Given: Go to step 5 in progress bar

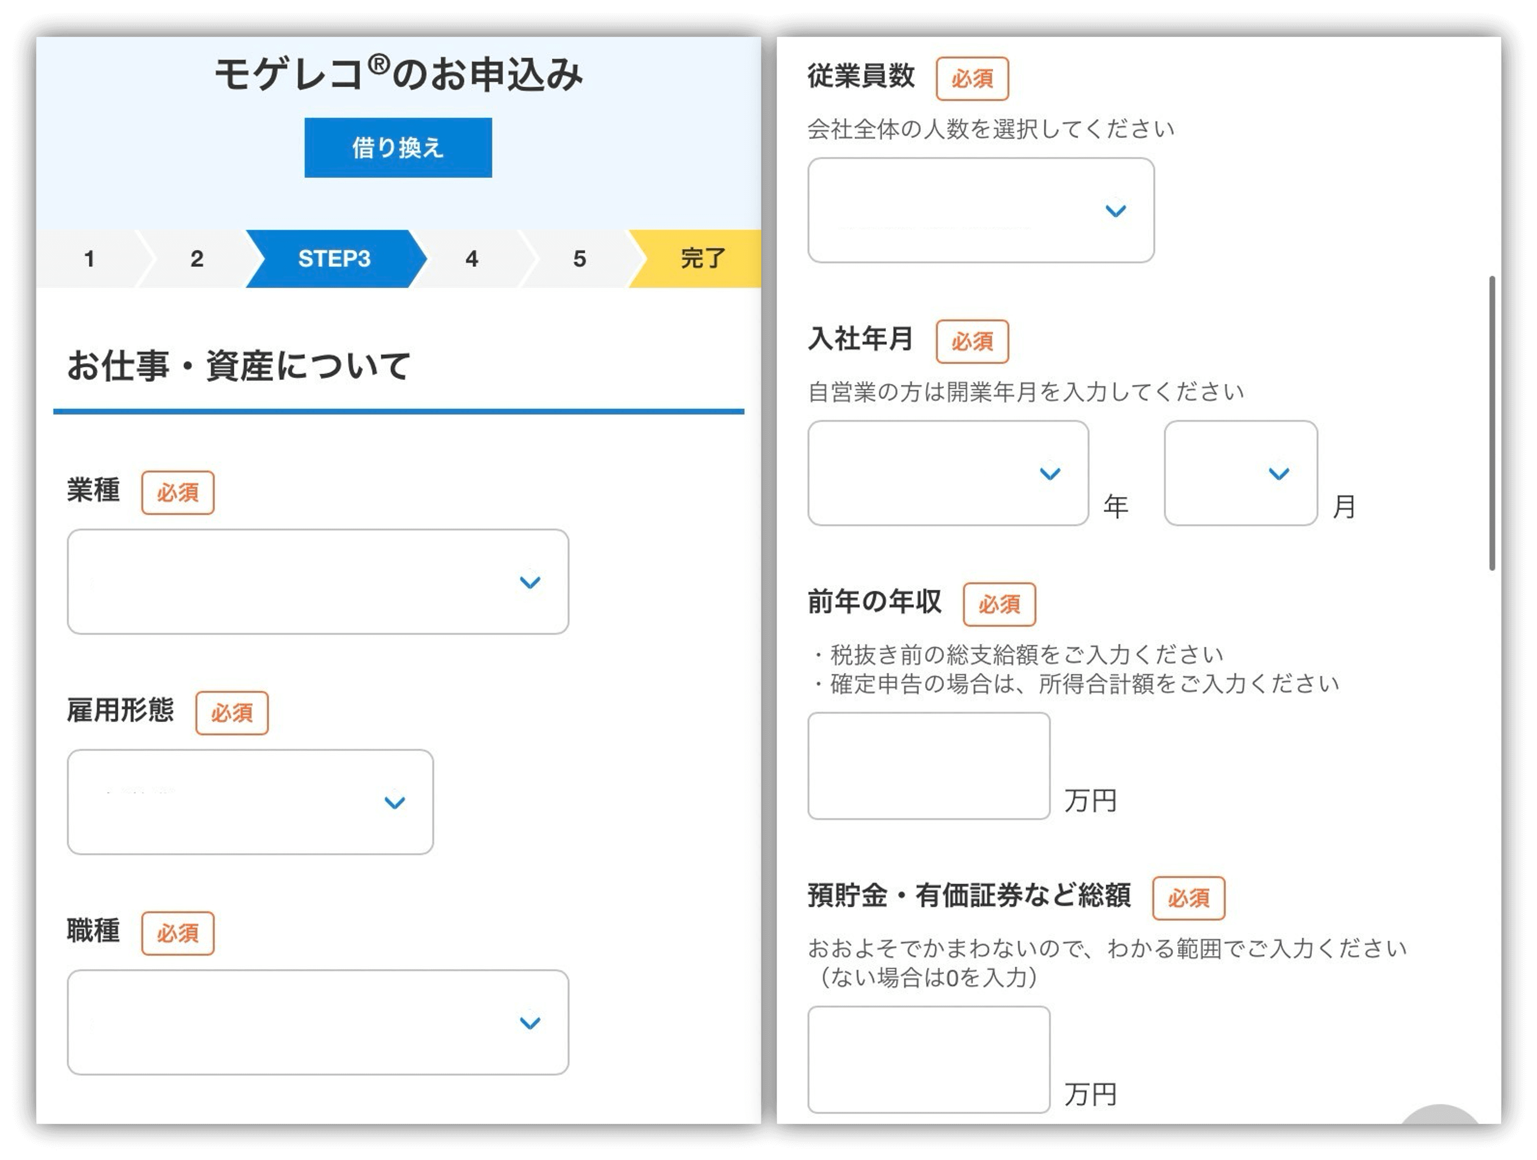Looking at the screenshot, I should (x=580, y=258).
